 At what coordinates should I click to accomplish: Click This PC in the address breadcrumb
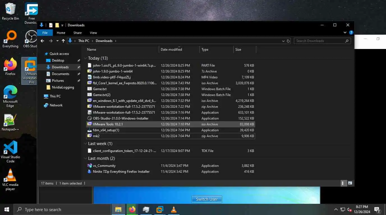[84, 41]
